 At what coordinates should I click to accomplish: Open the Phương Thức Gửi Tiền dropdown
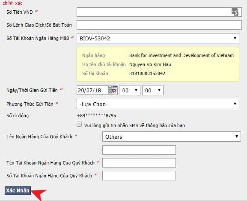(x=158, y=104)
